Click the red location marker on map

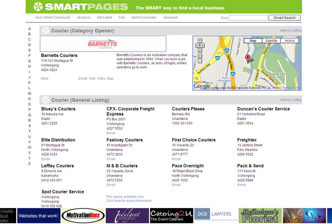point(247,58)
